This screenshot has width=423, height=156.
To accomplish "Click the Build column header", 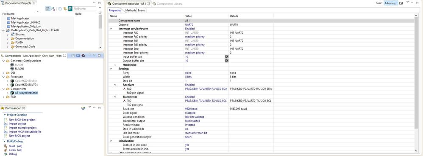I will click(78, 13).
